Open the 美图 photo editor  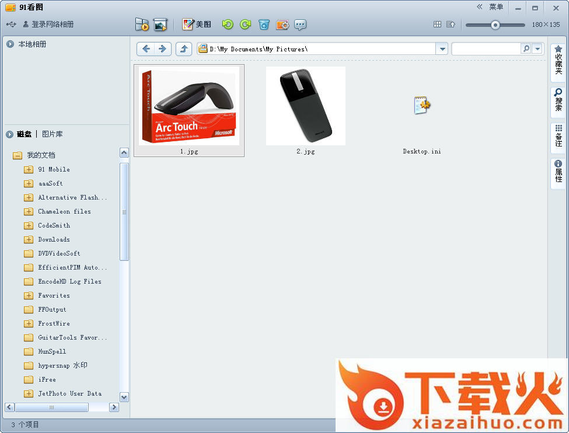tap(196, 25)
